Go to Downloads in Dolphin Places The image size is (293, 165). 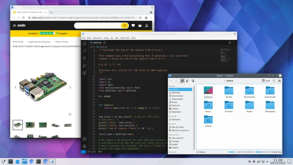point(177,99)
